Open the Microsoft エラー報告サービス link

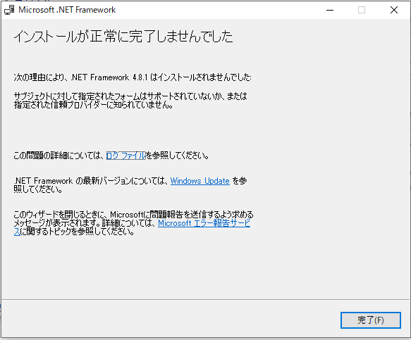[x=204, y=223]
